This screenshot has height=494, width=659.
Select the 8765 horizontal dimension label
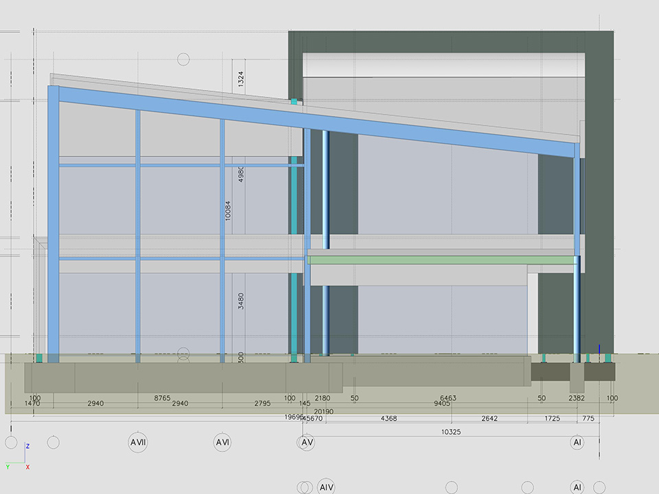(162, 398)
